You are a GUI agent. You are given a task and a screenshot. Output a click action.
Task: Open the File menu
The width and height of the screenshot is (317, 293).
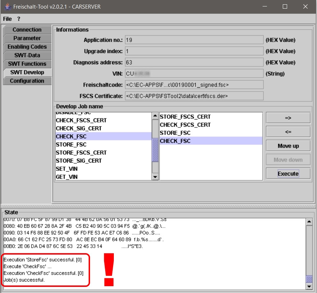(7, 19)
